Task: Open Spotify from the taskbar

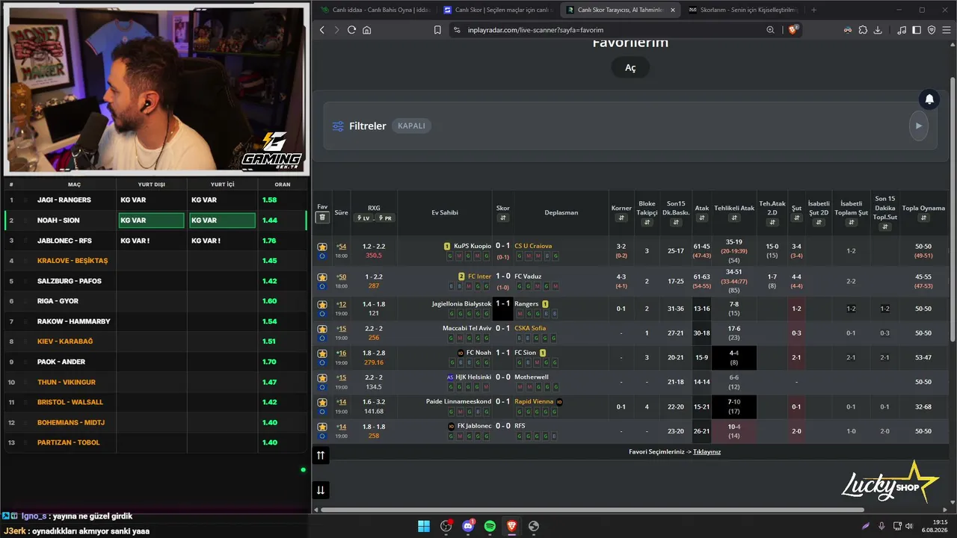Action: [x=490, y=526]
